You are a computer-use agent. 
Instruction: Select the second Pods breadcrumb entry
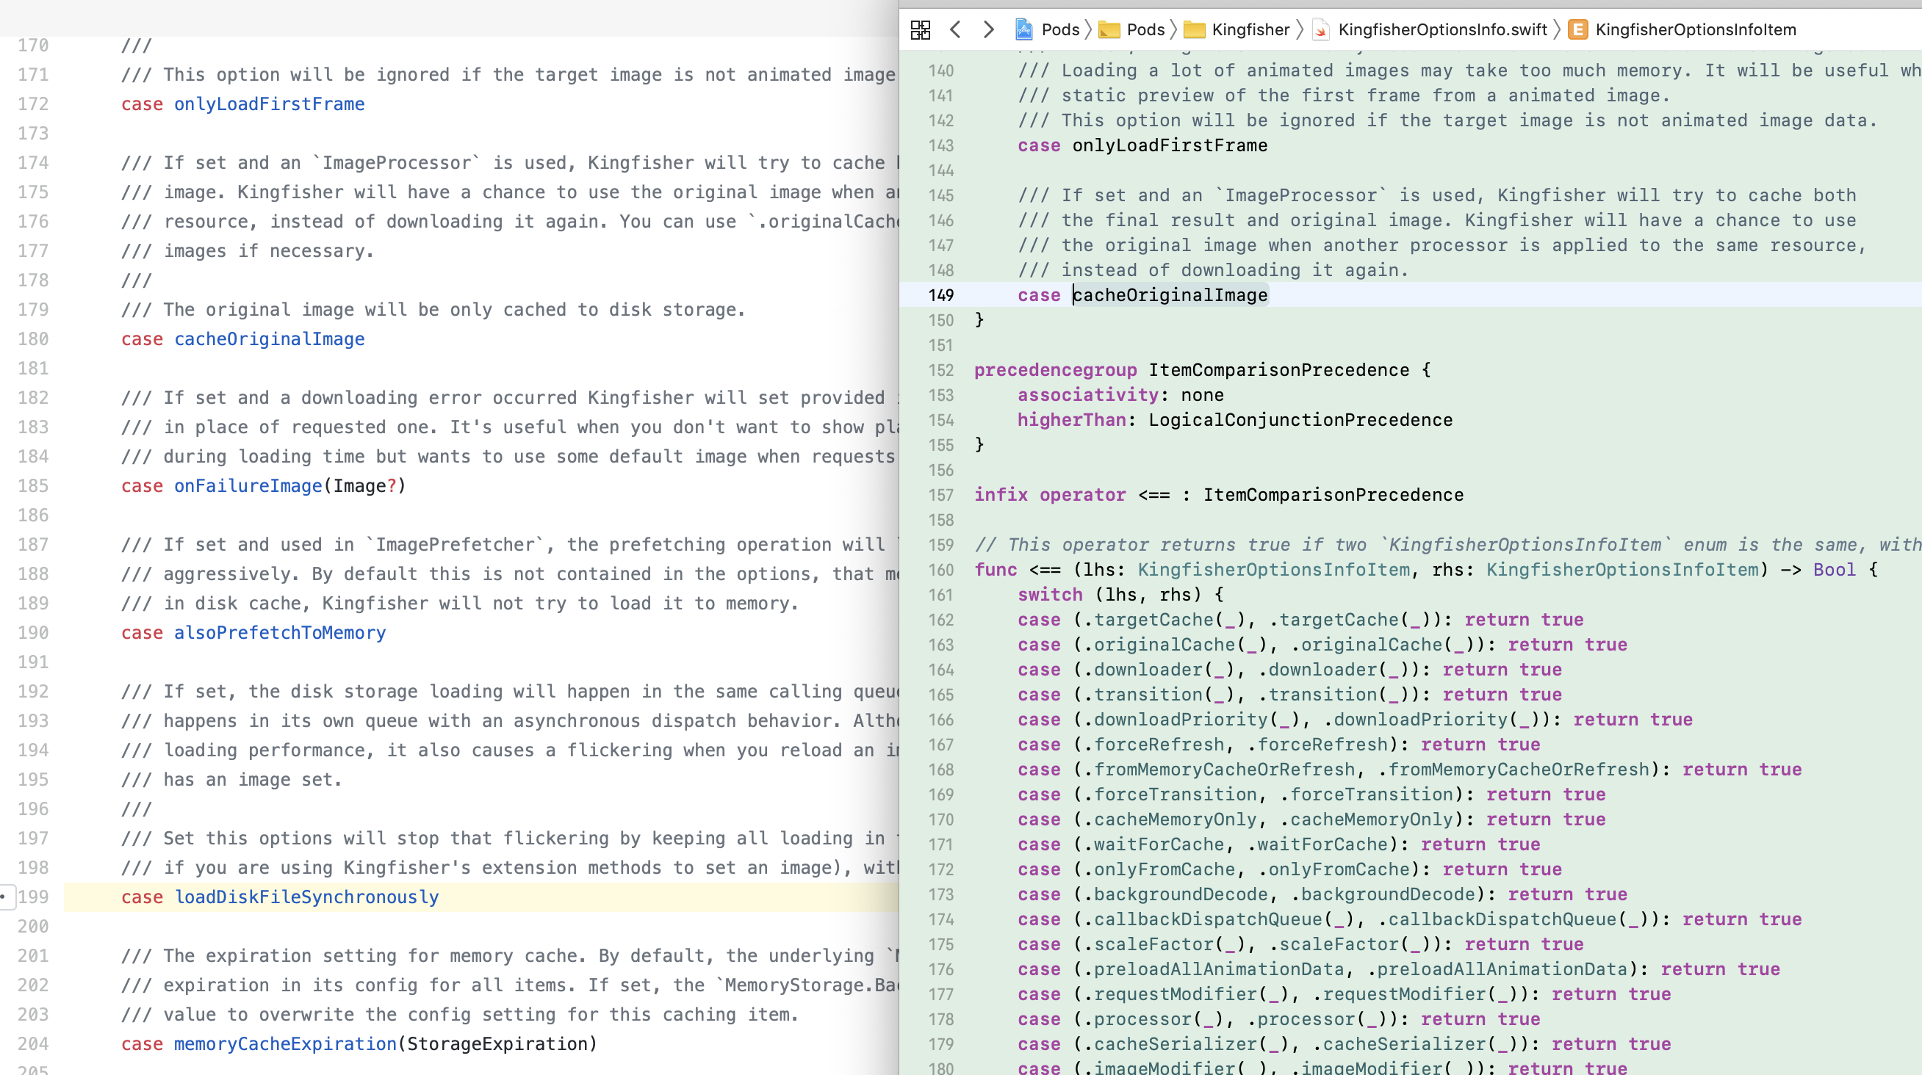[1145, 30]
